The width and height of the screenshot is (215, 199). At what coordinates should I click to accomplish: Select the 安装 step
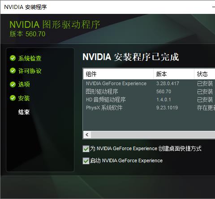(x=24, y=98)
